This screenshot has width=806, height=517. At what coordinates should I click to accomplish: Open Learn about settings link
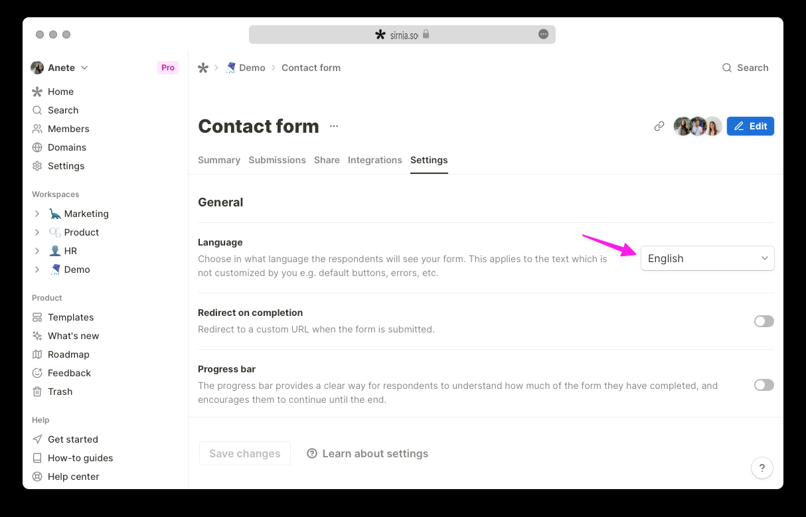click(x=367, y=453)
